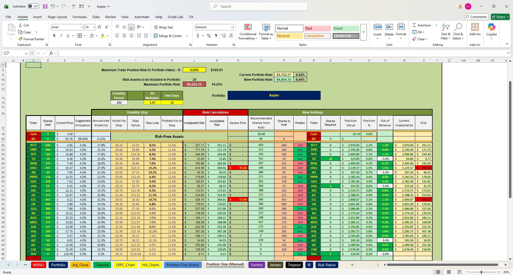This screenshot has height=275, width=513.
Task: Select Normal view in status bar
Action: 438,272
